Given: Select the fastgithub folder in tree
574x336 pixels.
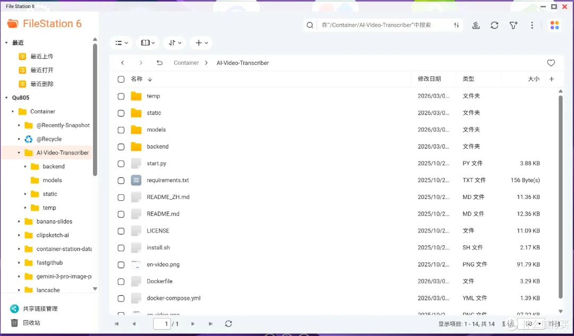Looking at the screenshot, I should 49,263.
